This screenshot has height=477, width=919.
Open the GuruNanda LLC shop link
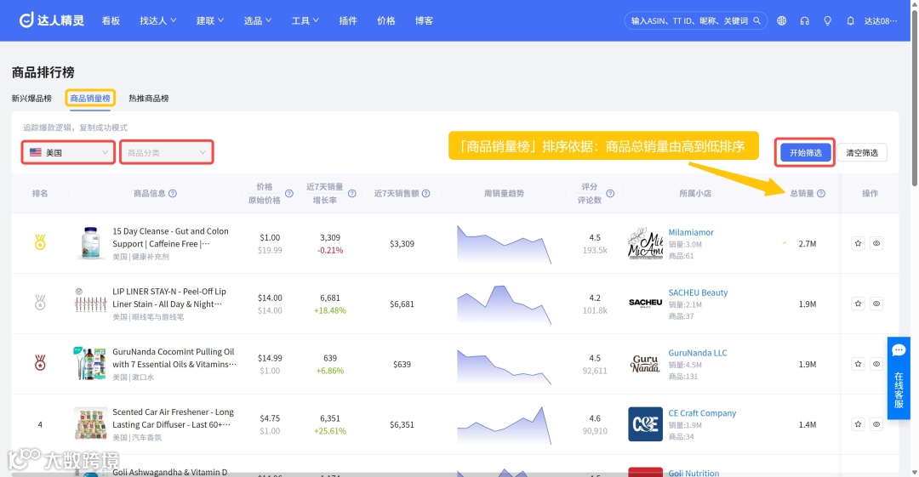pos(698,353)
